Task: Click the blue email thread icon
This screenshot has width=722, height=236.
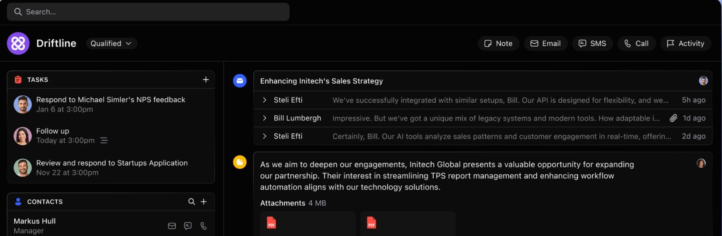Action: 240,81
